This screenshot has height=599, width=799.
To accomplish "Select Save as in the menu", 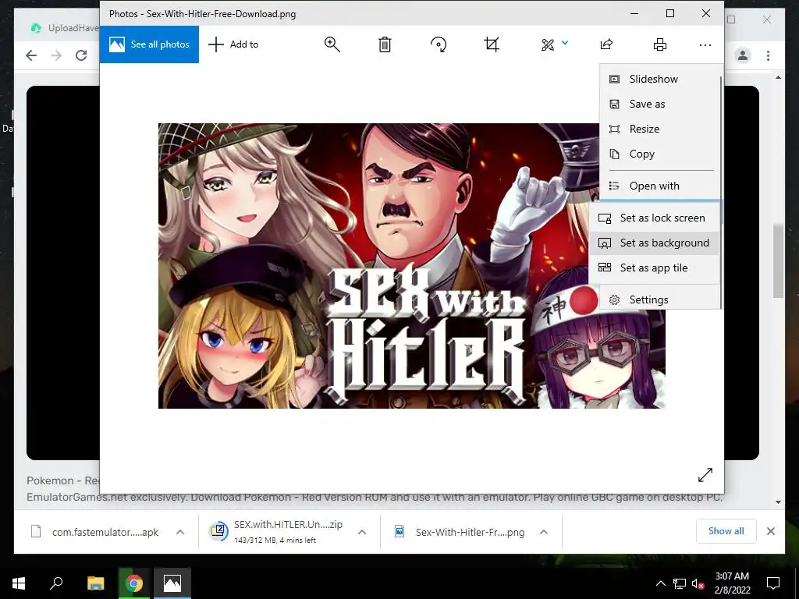I will pos(660,104).
